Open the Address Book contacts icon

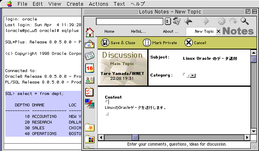pos(90,80)
